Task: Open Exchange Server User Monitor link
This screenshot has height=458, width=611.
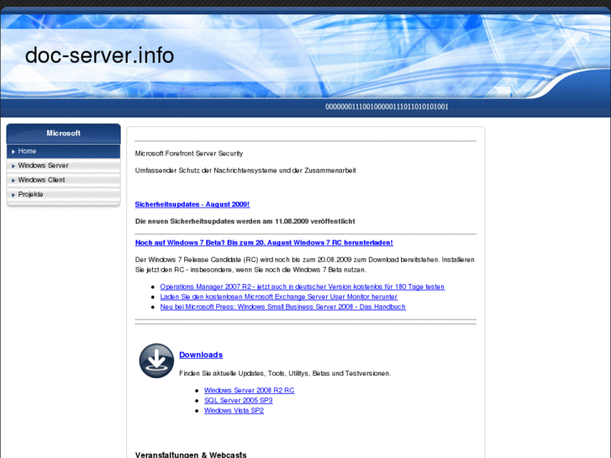Action: [279, 297]
